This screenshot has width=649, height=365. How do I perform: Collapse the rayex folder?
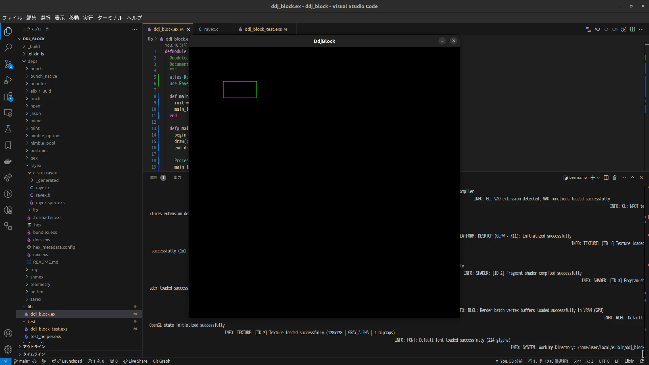pyautogui.click(x=35, y=165)
